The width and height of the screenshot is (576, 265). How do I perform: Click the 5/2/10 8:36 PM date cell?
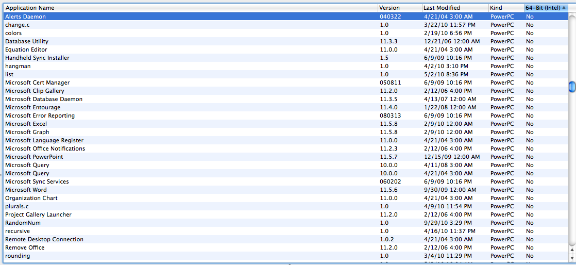click(446, 74)
